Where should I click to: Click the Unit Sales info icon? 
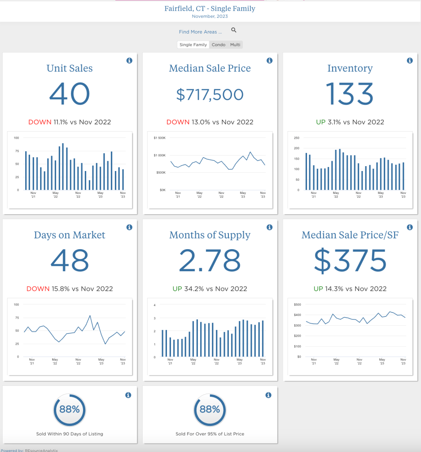129,61
